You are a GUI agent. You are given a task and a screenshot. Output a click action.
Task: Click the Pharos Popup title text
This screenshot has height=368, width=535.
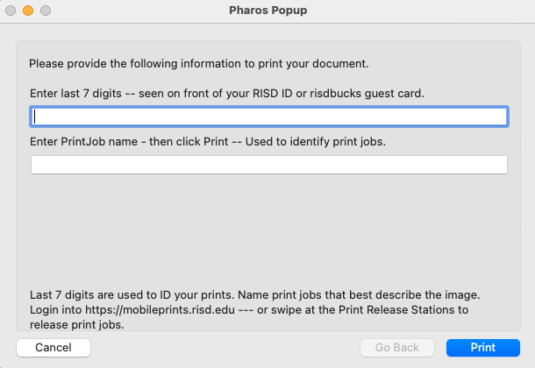coord(267,11)
